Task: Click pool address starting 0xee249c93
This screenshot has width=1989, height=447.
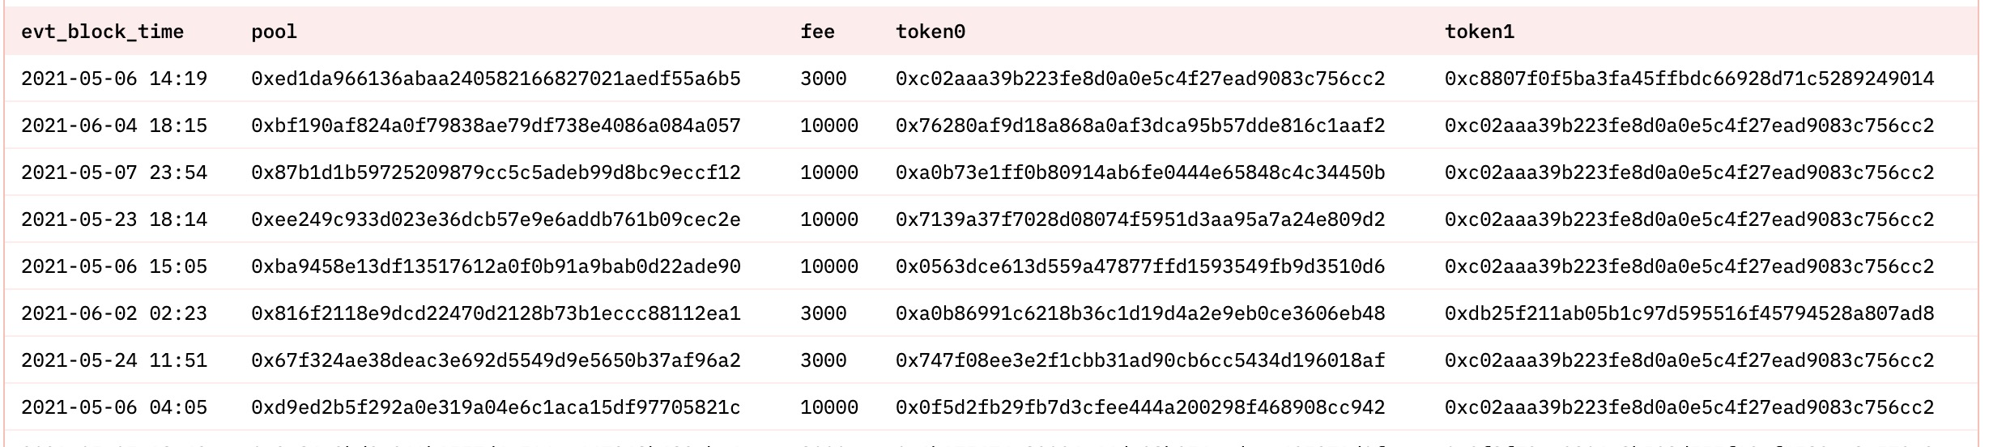Action: (496, 219)
